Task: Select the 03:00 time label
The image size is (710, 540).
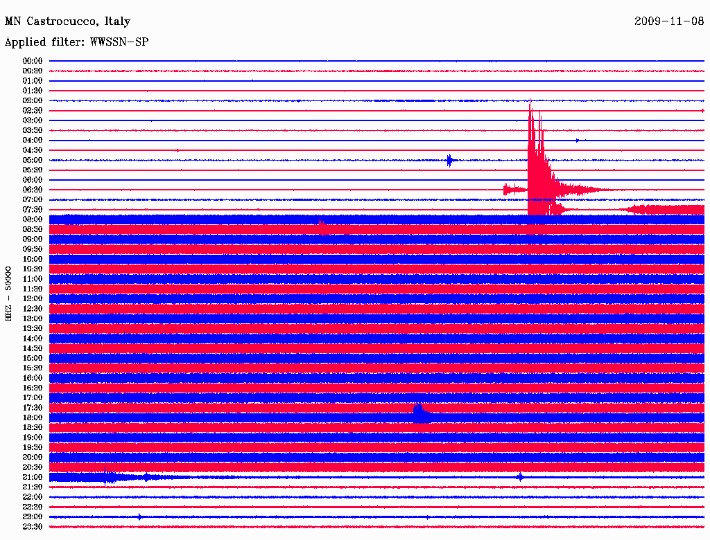Action: [x=33, y=120]
